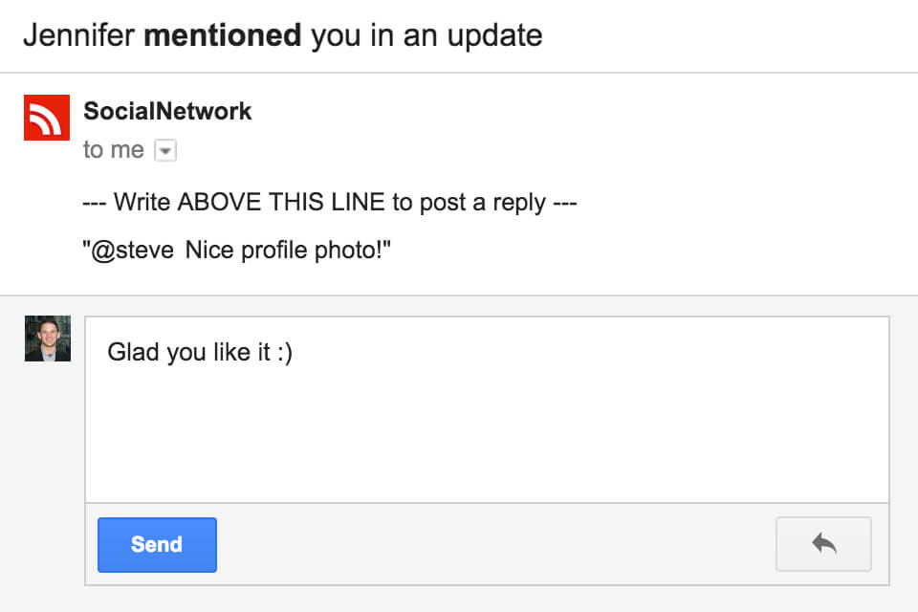
Task: Expand the details dropdown beside "to me"
Action: 164,151
